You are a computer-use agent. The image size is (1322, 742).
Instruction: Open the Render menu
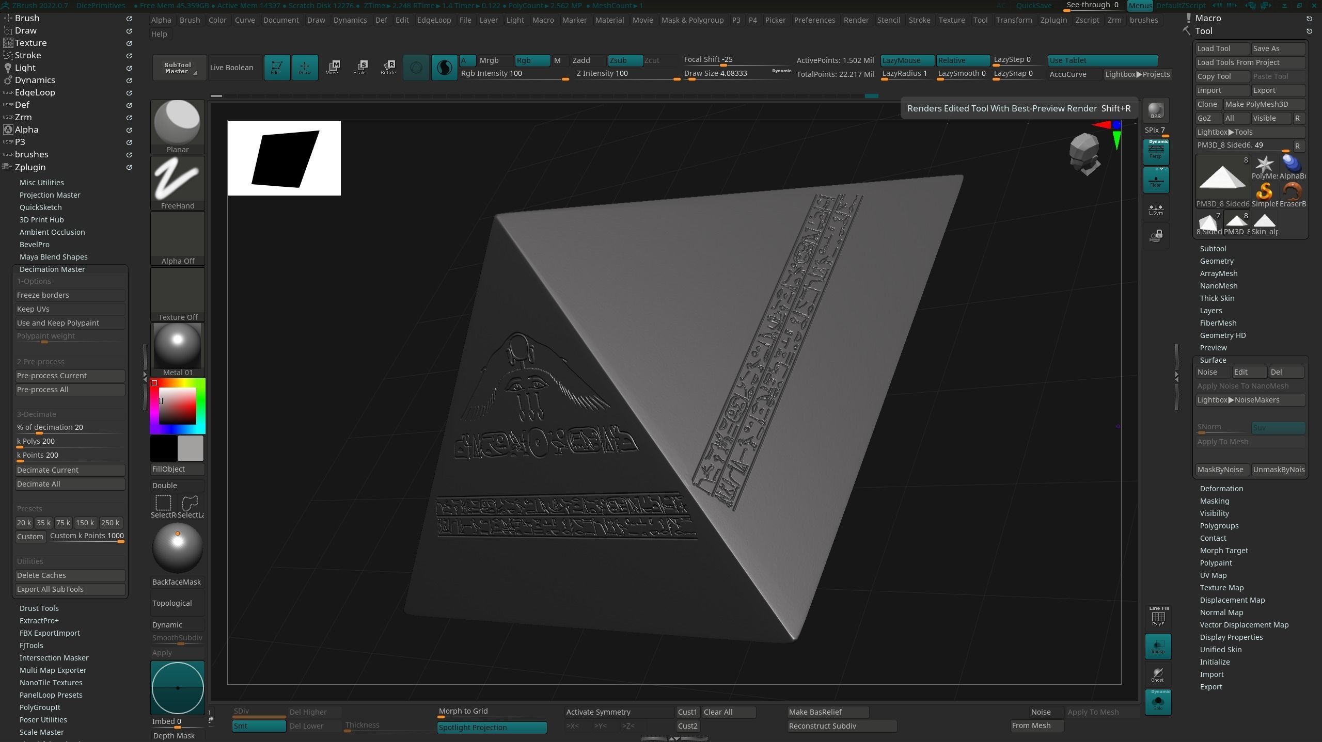click(x=856, y=20)
